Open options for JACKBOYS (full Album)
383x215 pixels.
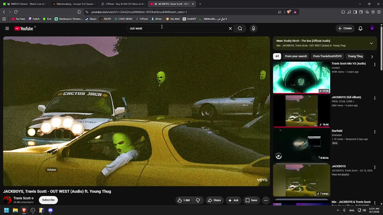[x=375, y=98]
